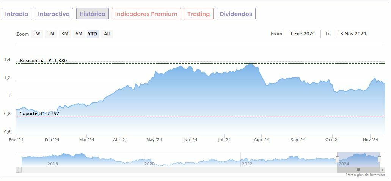The image size is (391, 181).
Task: Click right handle of range navigator
Action: pyautogui.click(x=379, y=159)
